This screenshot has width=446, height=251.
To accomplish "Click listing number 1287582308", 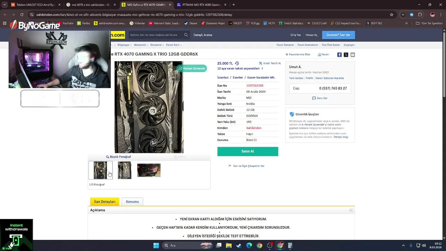I will [255, 86].
